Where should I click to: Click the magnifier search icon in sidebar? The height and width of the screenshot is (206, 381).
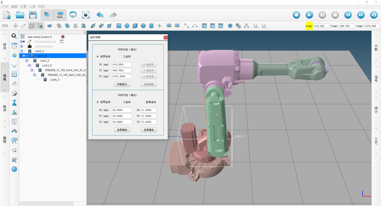point(14,36)
